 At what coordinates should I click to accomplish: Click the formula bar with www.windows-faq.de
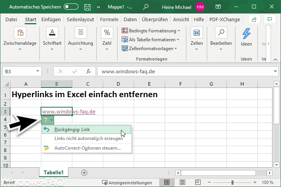pyautogui.click(x=185, y=71)
